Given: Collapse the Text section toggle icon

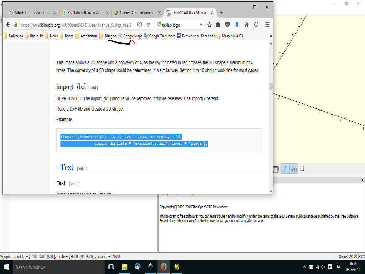Looking at the screenshot, I should click(57, 168).
